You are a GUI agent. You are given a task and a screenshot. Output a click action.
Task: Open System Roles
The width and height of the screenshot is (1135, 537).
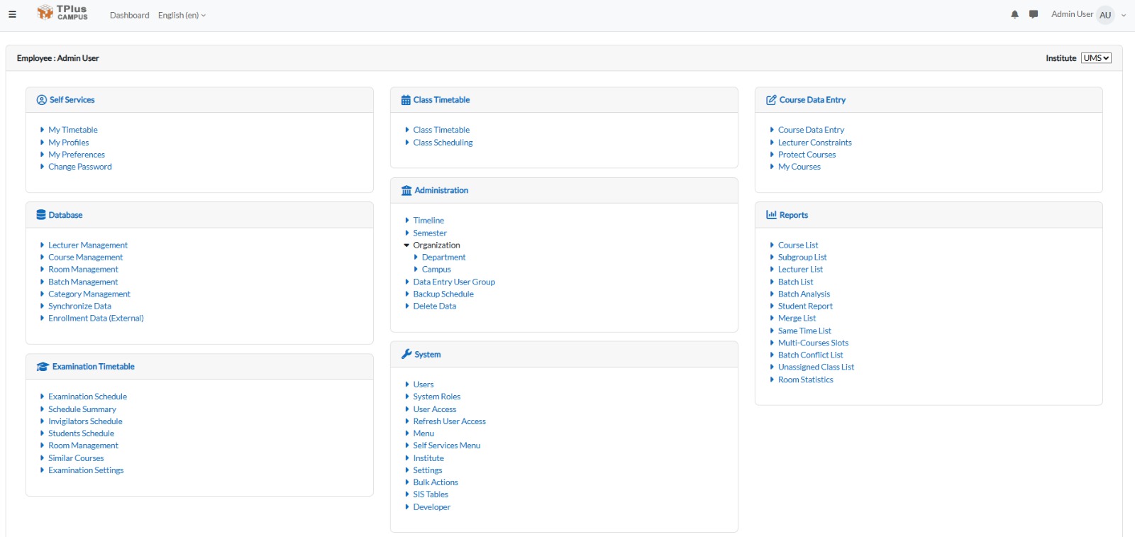[x=437, y=397]
